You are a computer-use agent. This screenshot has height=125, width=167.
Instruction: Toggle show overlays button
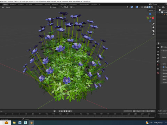point(137,7)
